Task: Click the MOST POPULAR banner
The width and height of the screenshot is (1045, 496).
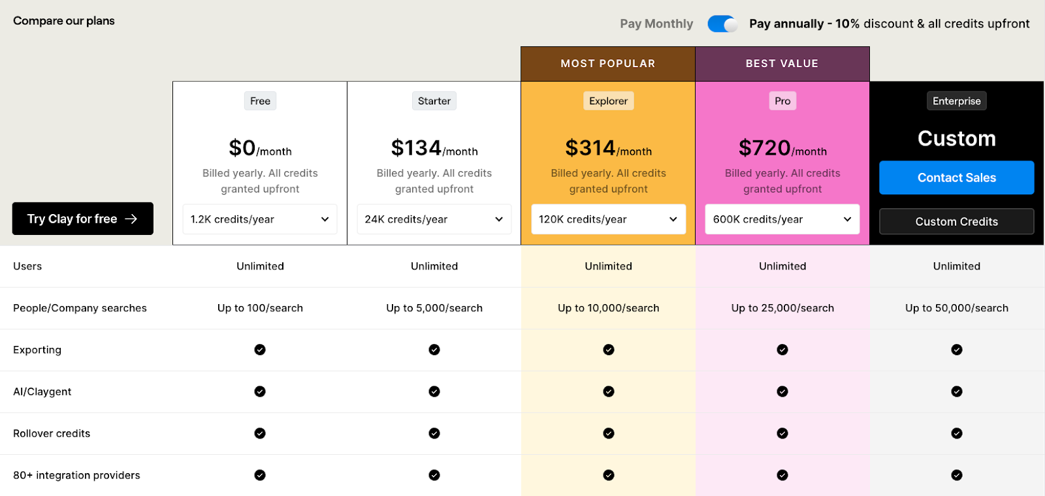Action: 608,64
